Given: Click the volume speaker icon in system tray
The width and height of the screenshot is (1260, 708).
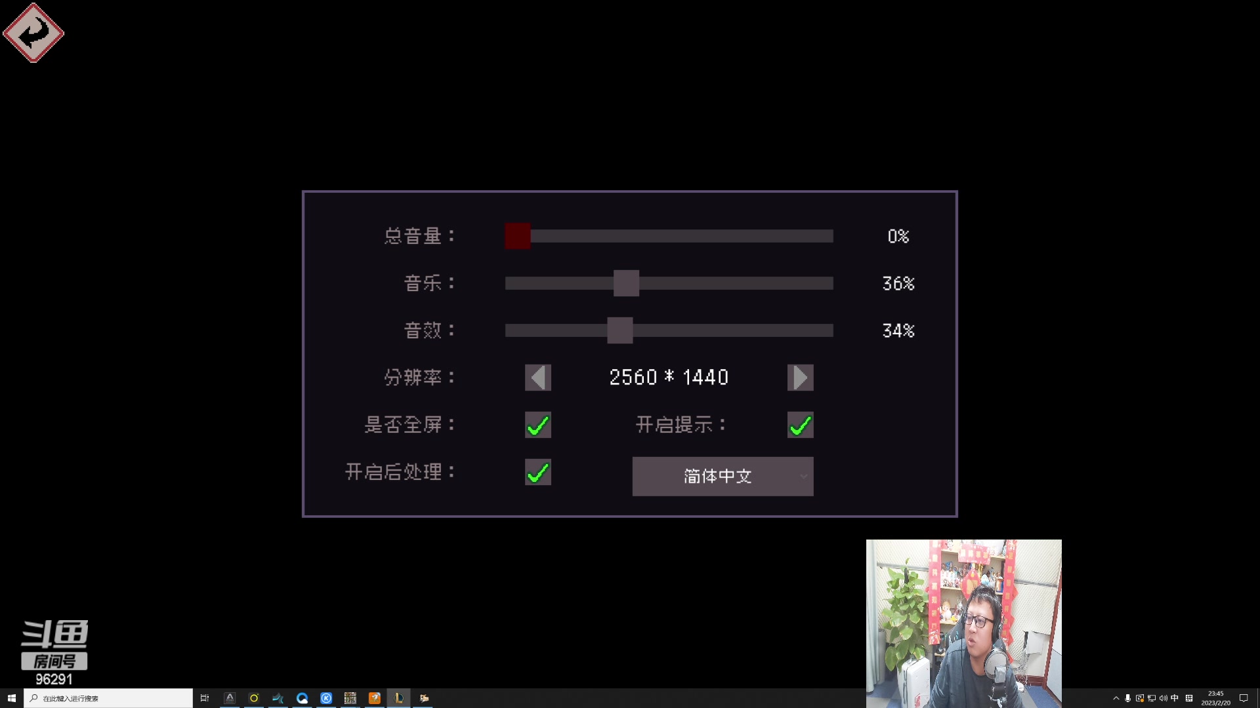Looking at the screenshot, I should (1163, 698).
